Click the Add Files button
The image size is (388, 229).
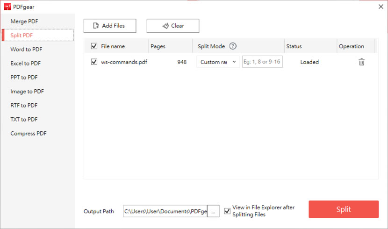tap(110, 26)
